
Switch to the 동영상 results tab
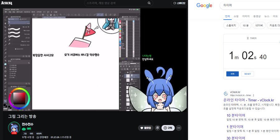[x=257, y=16]
